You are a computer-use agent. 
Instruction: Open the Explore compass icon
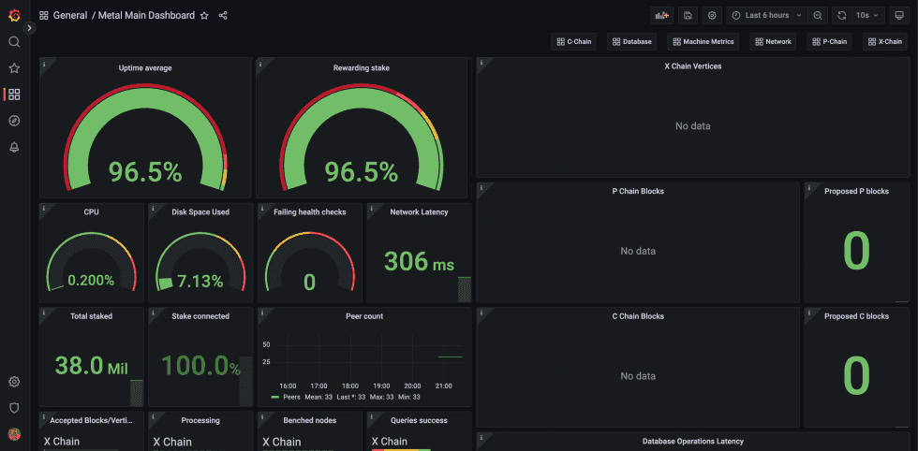click(15, 121)
